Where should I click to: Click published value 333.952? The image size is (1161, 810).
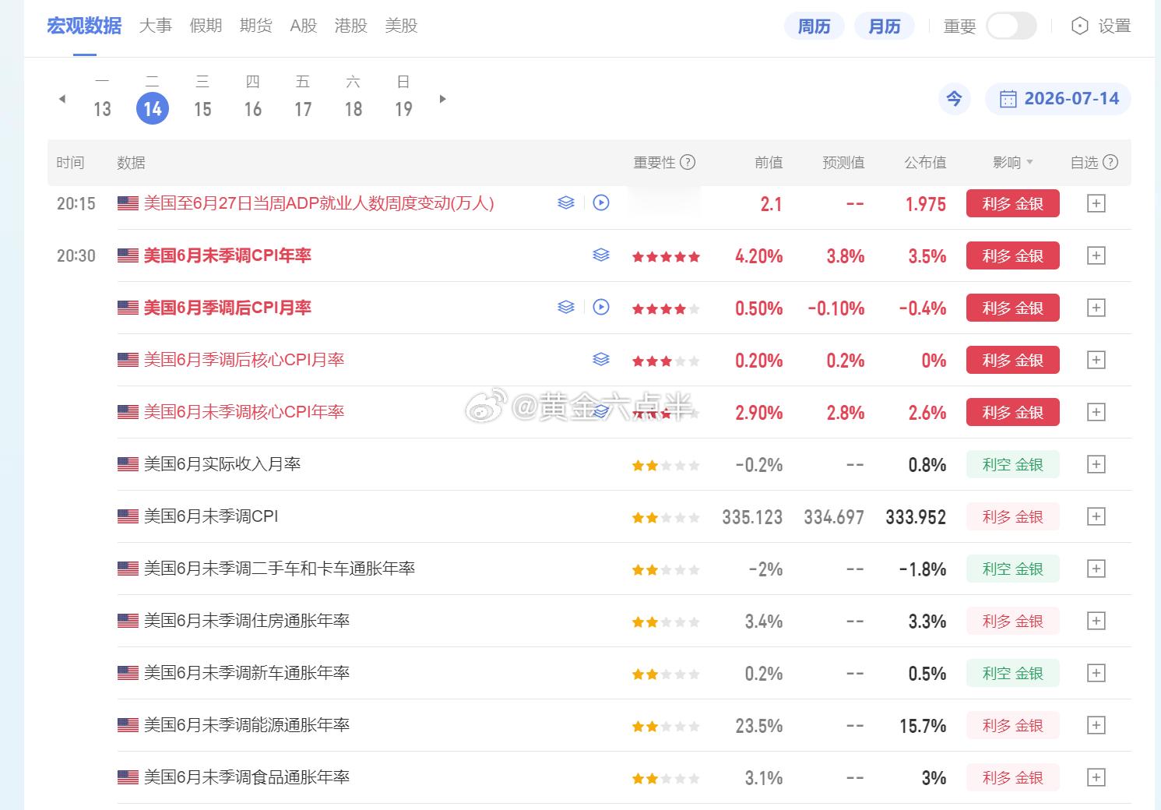point(916,517)
